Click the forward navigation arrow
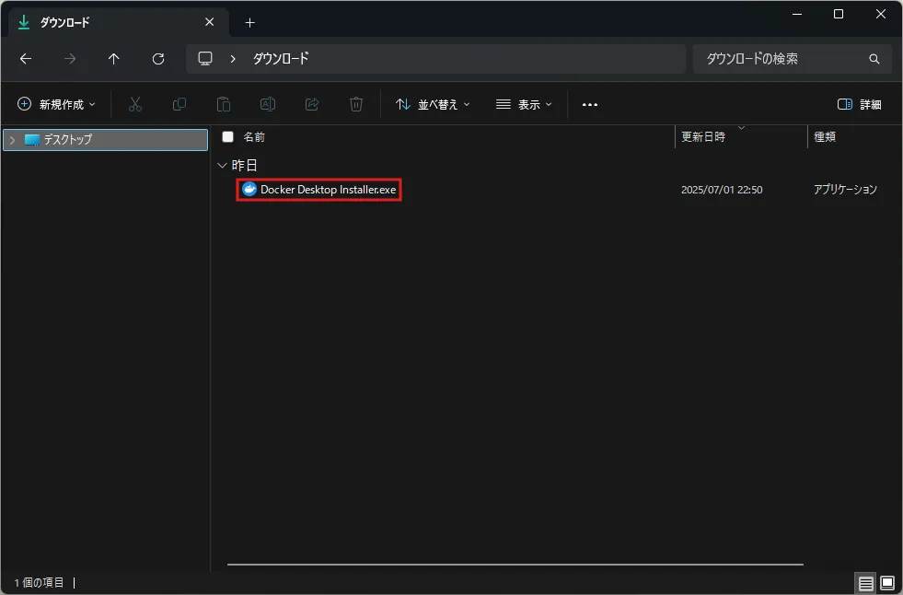 coord(70,59)
